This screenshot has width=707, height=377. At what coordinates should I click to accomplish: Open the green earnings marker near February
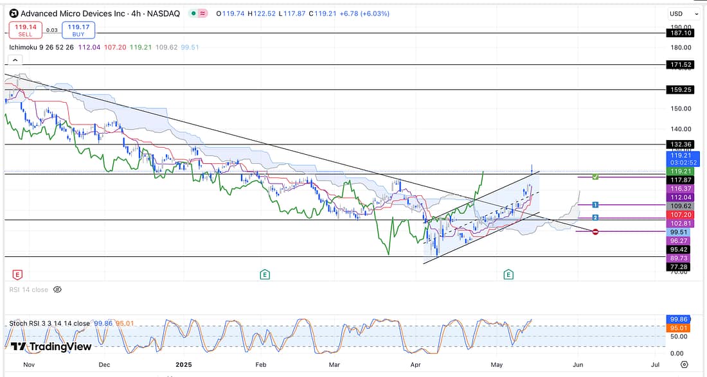(x=264, y=275)
